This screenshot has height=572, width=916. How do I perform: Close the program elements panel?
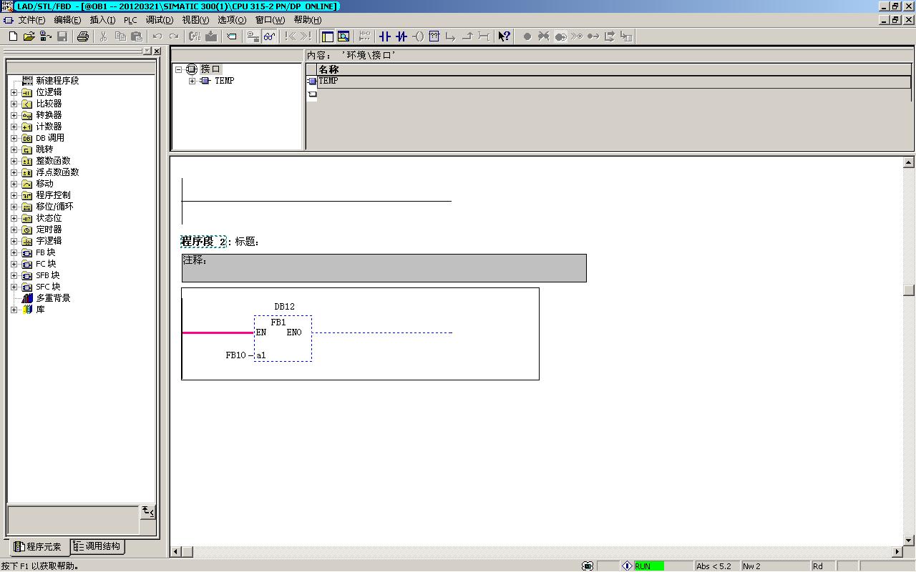157,51
